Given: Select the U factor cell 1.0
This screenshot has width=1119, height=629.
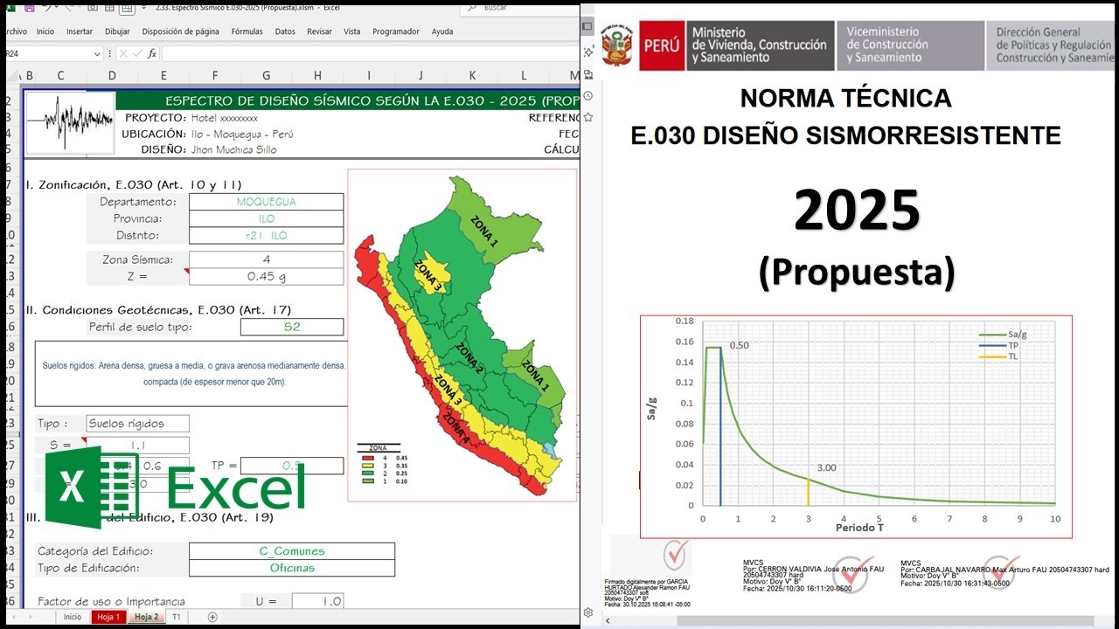Looking at the screenshot, I should tap(317, 601).
